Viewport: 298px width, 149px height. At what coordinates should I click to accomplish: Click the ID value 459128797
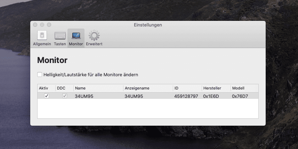186,96
